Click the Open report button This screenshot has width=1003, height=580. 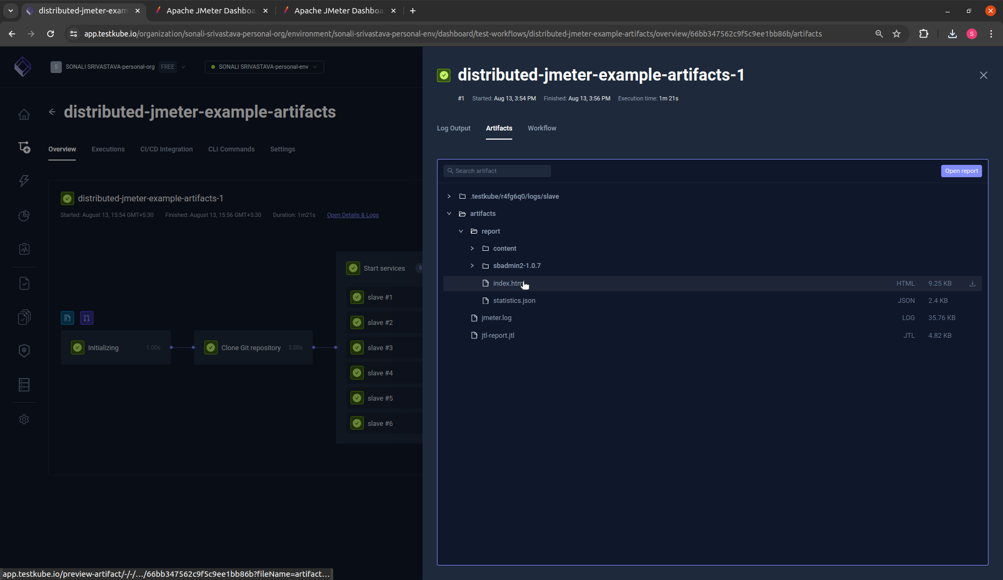pos(962,171)
